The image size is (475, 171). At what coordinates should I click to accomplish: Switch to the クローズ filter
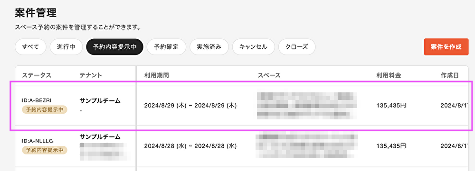(297, 47)
